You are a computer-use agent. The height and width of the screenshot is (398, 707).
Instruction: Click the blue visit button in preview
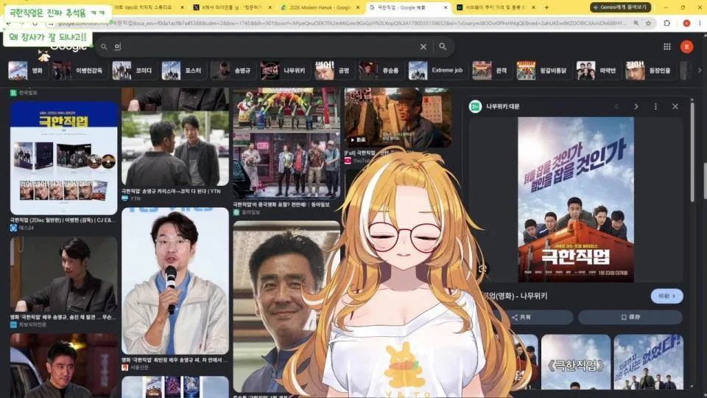click(x=667, y=296)
